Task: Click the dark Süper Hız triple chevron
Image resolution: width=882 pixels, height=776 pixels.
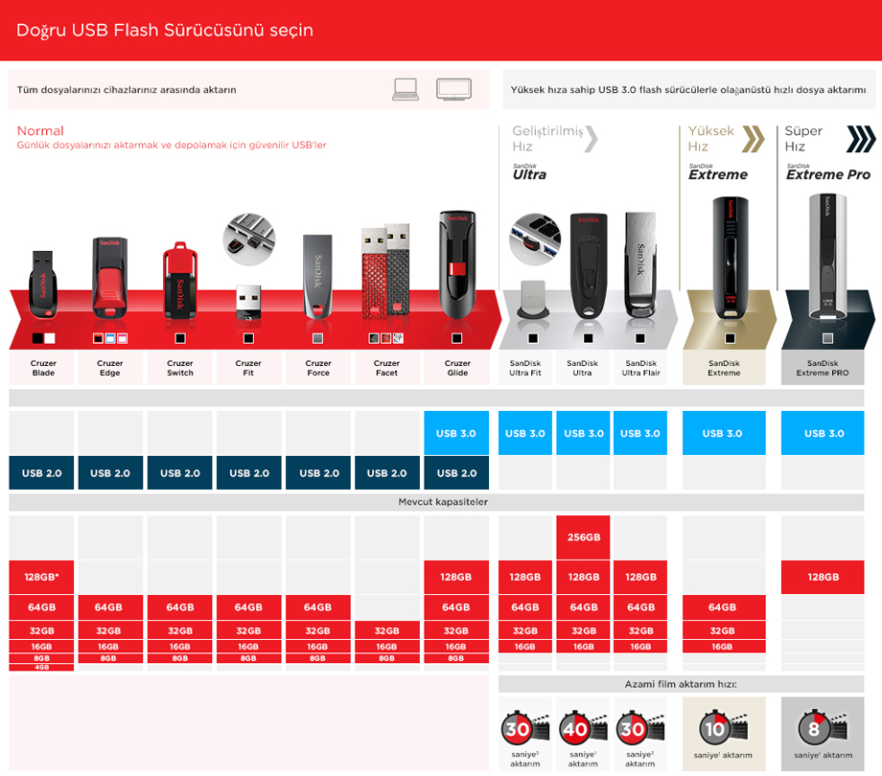Action: [861, 139]
